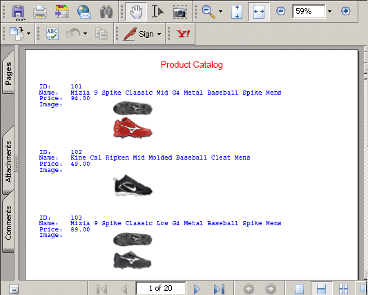Open the Attachments side tab

(x=8, y=160)
